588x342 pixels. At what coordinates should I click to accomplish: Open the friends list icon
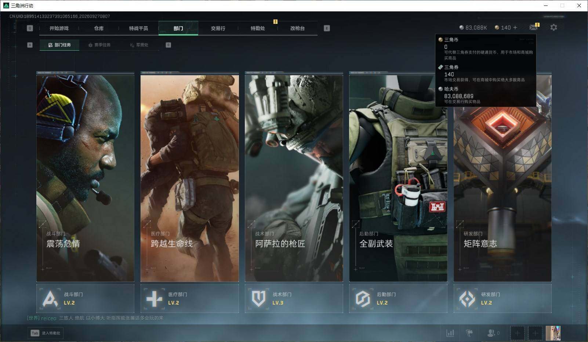491,333
